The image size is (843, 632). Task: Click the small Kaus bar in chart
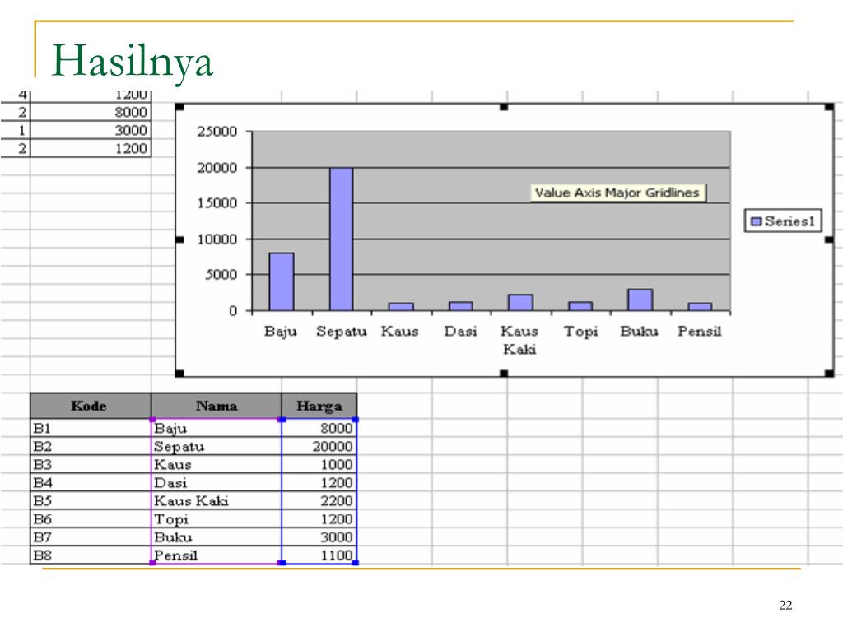coord(401,306)
